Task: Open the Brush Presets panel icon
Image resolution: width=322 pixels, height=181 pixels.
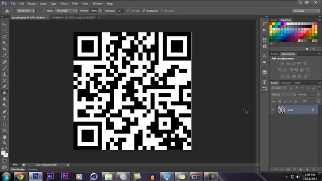Action: pos(265,88)
